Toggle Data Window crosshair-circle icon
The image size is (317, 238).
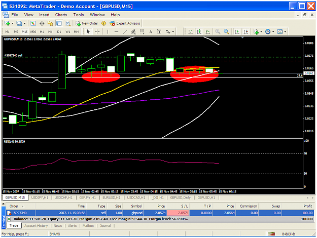coord(42,23)
